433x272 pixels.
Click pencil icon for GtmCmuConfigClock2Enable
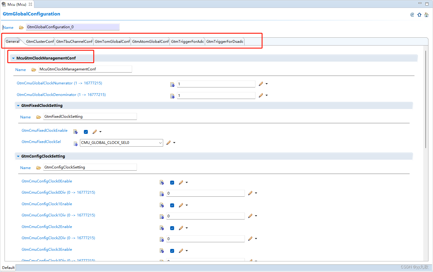point(181,228)
